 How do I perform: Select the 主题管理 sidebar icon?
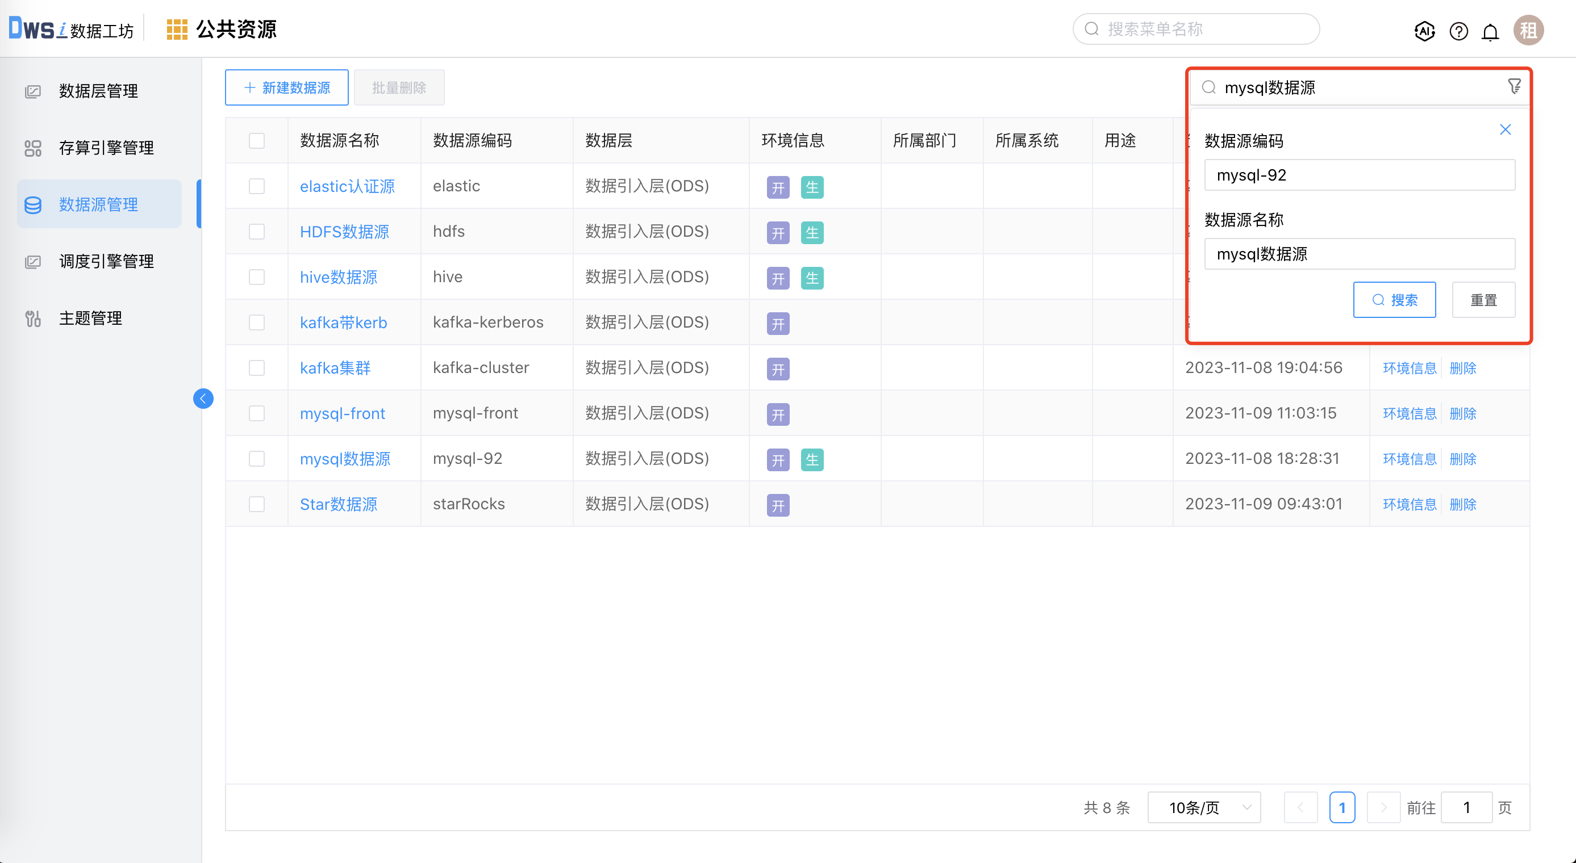tap(32, 318)
